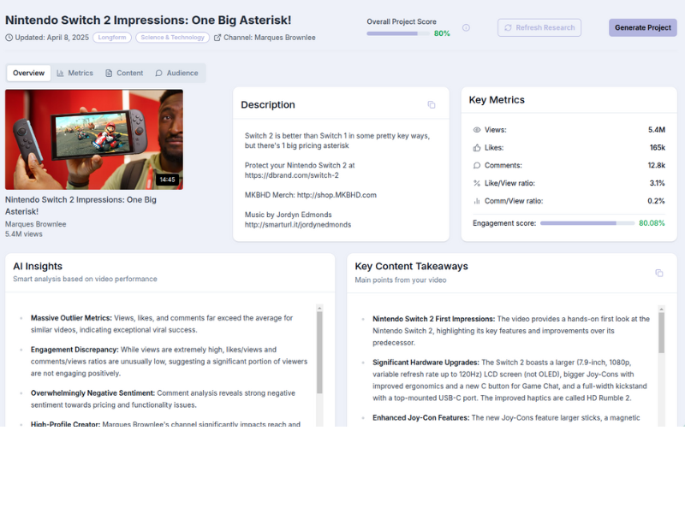Viewport: 685px width, 513px height.
Task: Click the eye icon beside Views
Action: 477,130
